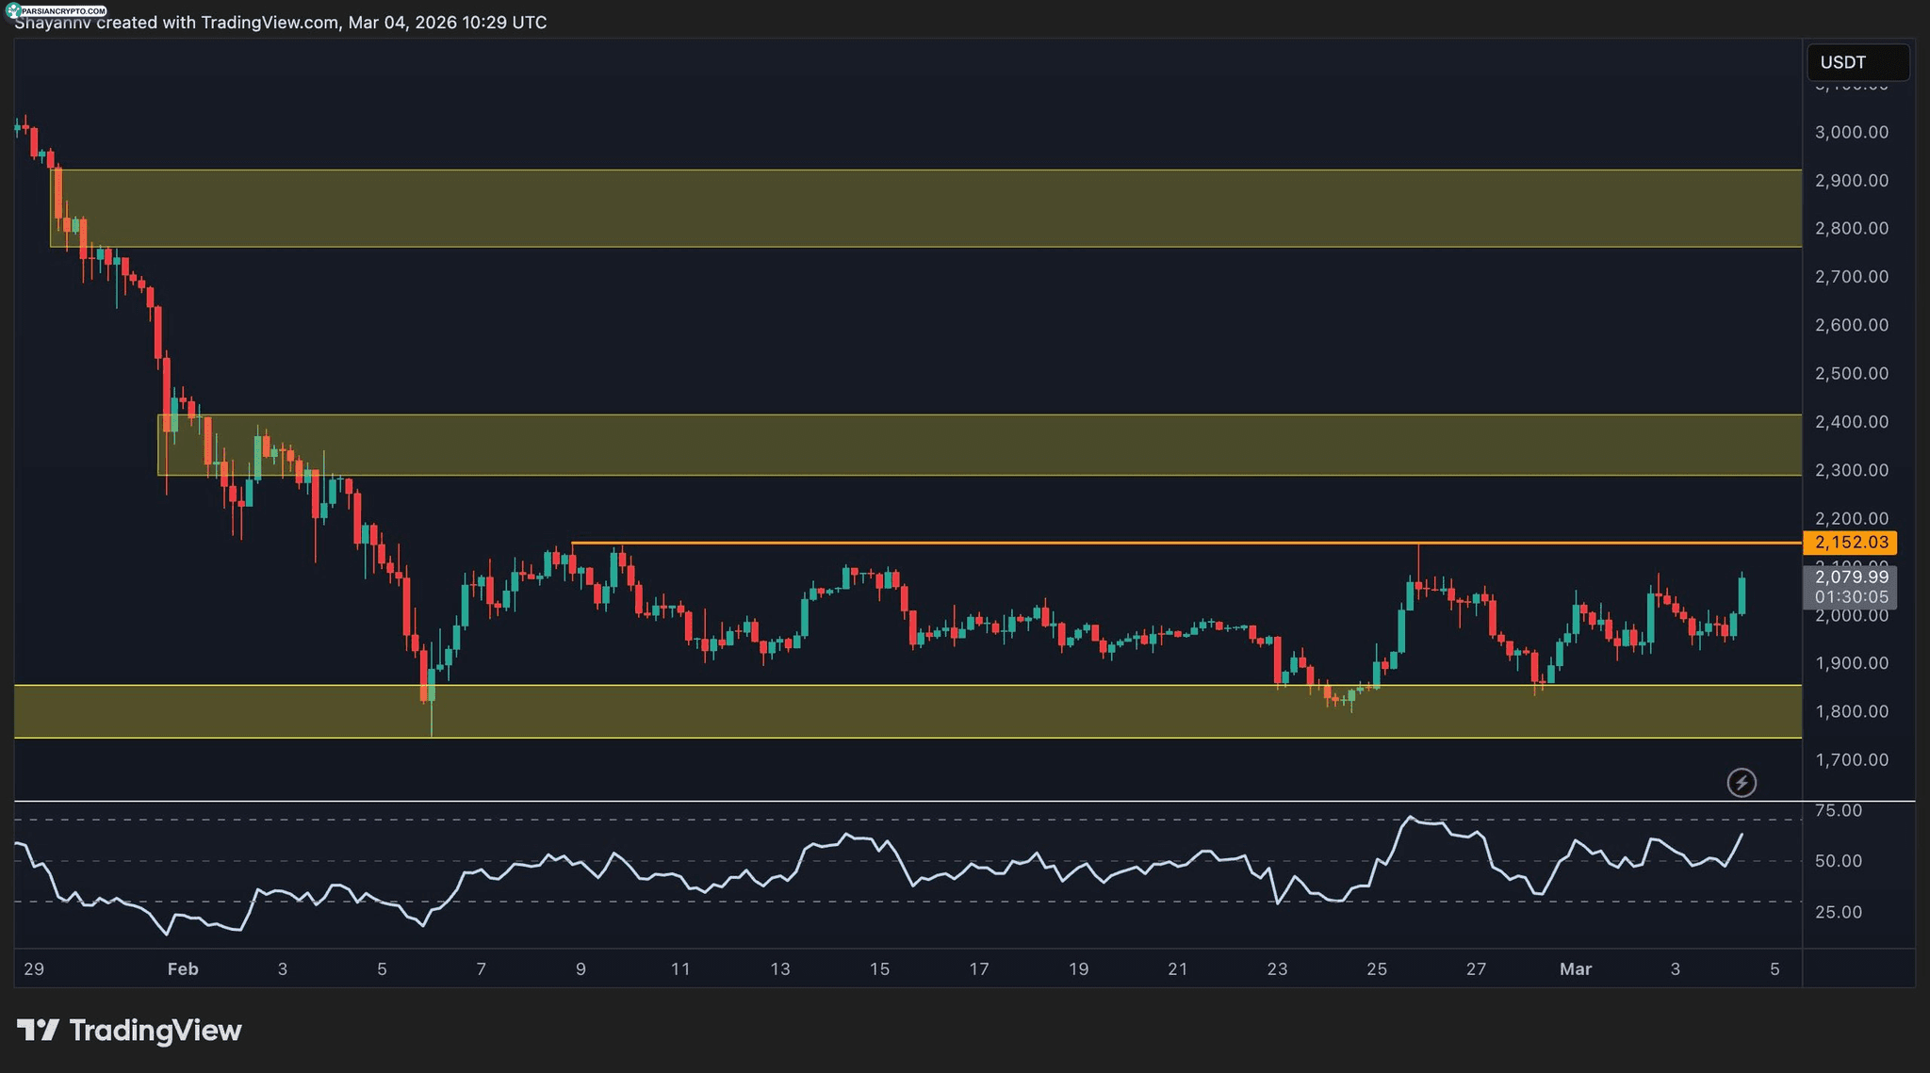The image size is (1930, 1073).
Task: Click the lightning bolt icon on chart
Action: coord(1741,782)
